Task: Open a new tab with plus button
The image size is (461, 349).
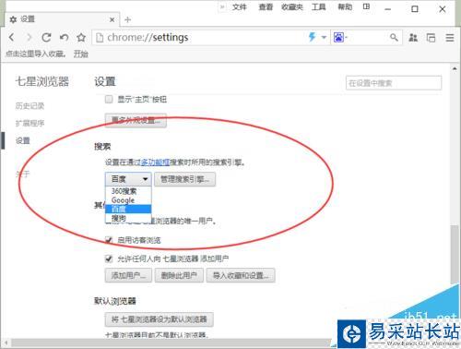Action: point(128,19)
